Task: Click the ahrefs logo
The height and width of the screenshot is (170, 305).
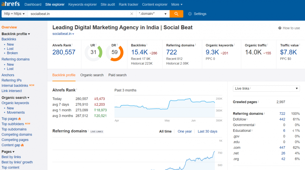Action: click(x=10, y=4)
